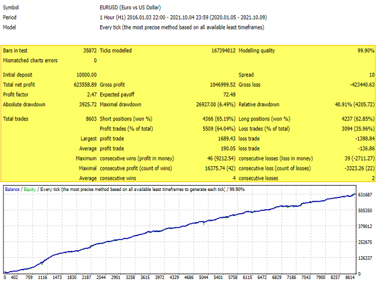377x282 pixels.
Task: Select the Modelling quality value 99.90%
Action: (x=366, y=51)
